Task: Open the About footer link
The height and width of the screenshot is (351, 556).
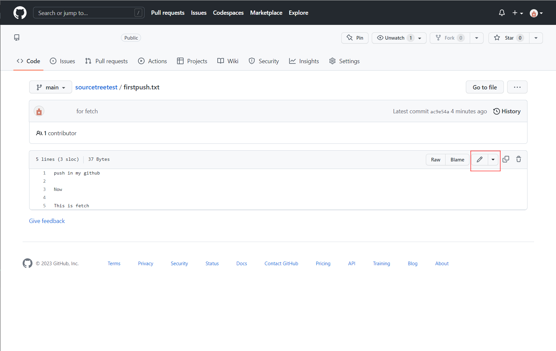Action: (x=442, y=264)
